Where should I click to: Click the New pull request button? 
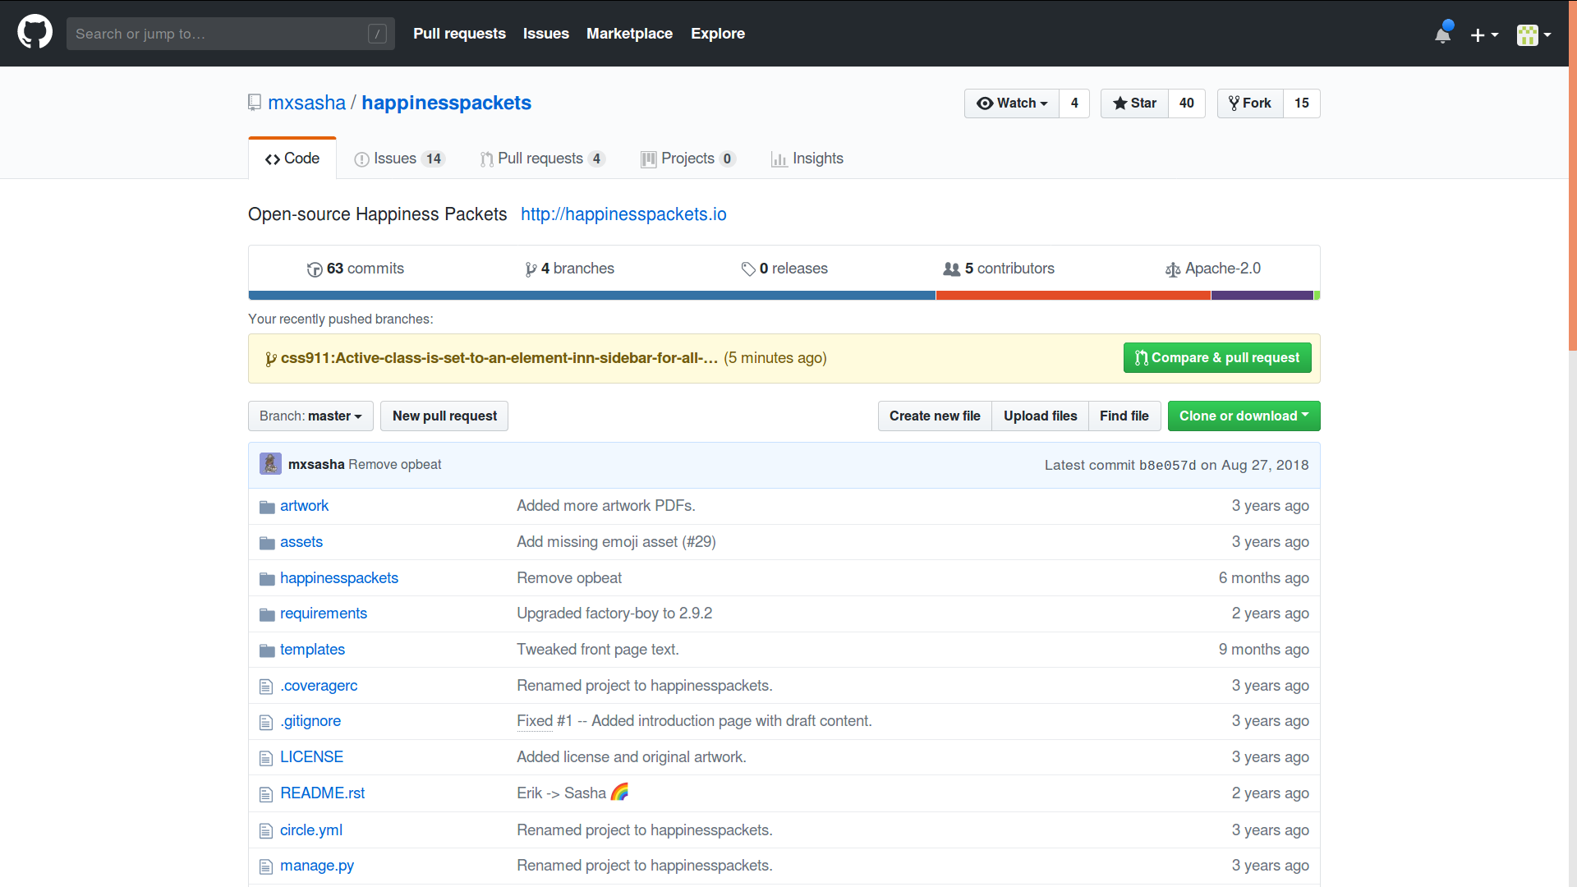point(444,416)
